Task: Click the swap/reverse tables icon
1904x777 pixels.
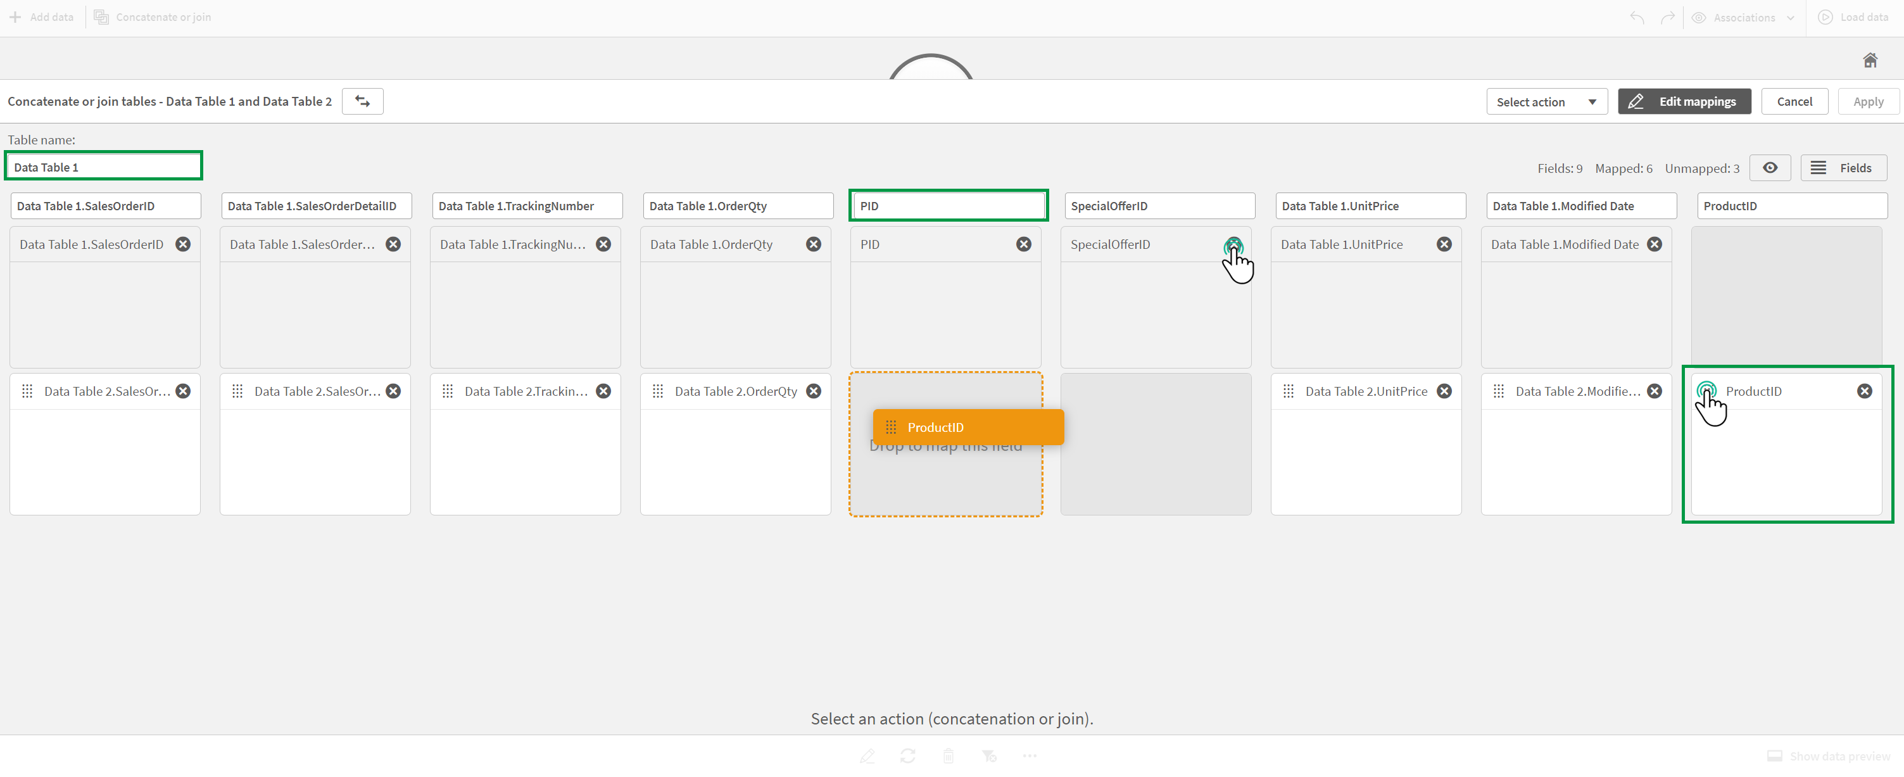Action: (x=363, y=101)
